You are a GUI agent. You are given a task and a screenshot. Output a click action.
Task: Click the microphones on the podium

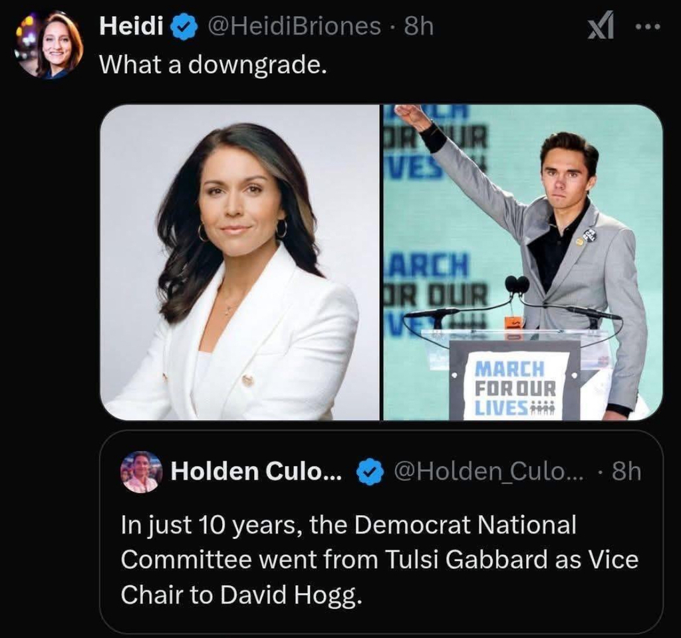click(x=517, y=286)
